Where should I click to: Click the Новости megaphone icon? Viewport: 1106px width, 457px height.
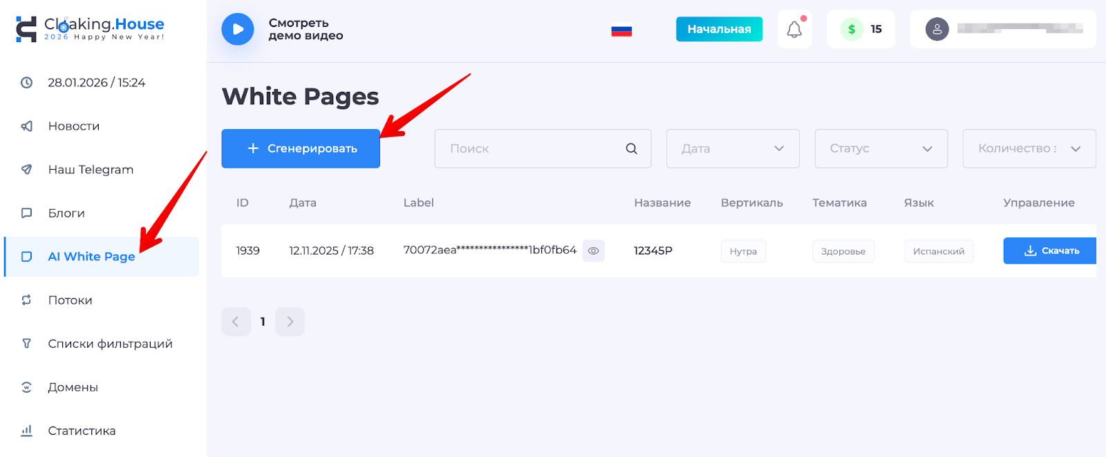(26, 126)
